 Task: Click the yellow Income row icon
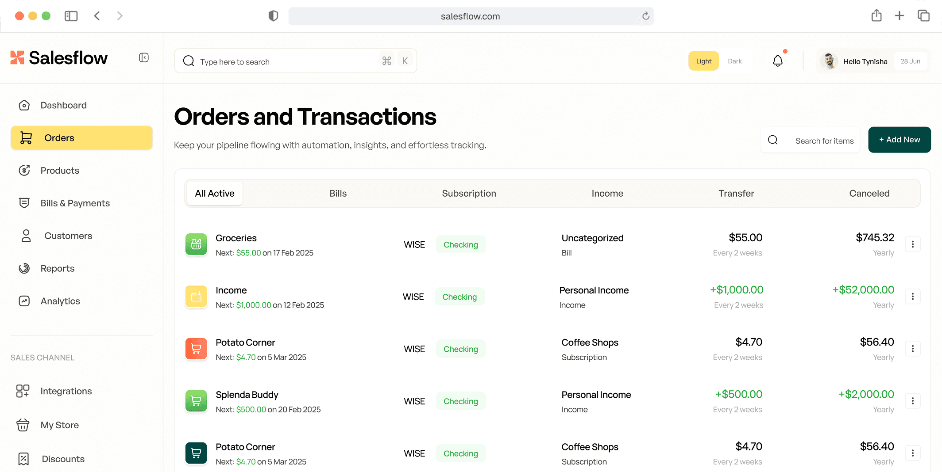196,297
